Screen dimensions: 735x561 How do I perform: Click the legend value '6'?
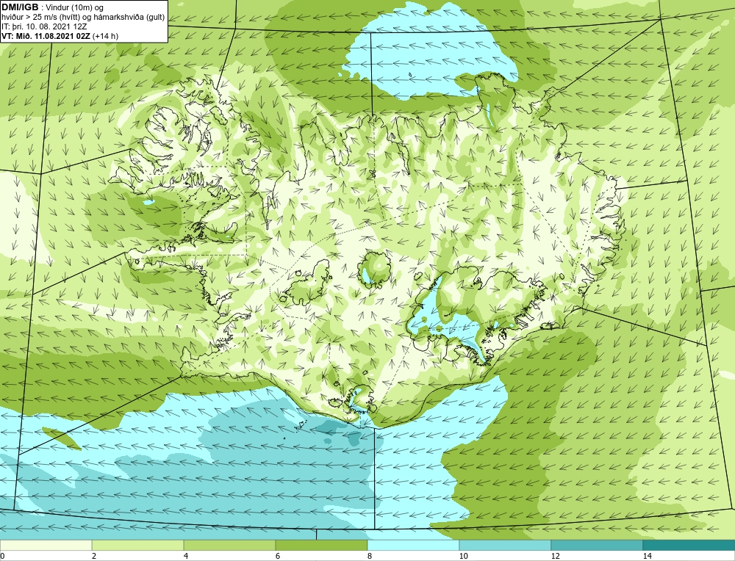click(x=278, y=556)
